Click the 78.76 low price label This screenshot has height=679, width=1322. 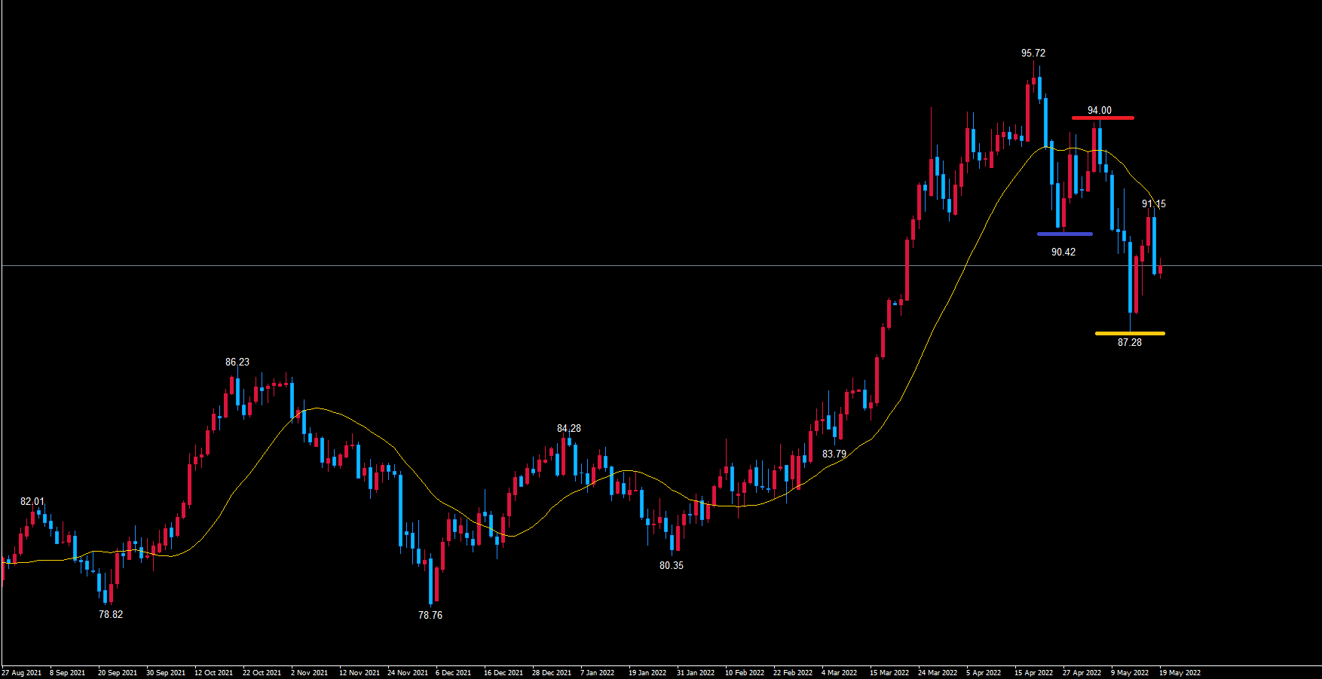430,616
